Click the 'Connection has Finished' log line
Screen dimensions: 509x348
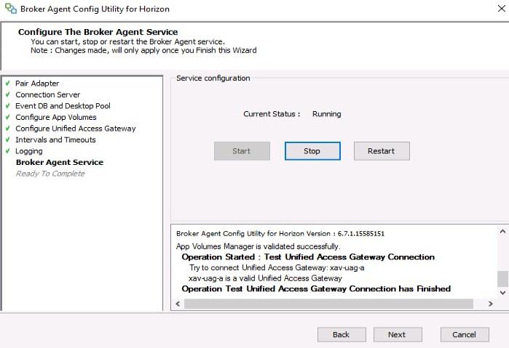[316, 288]
